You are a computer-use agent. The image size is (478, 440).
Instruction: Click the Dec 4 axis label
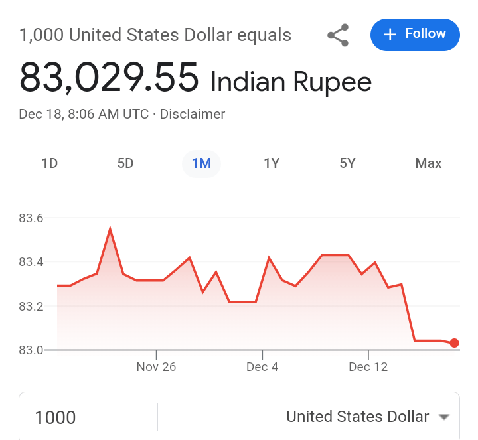(262, 367)
